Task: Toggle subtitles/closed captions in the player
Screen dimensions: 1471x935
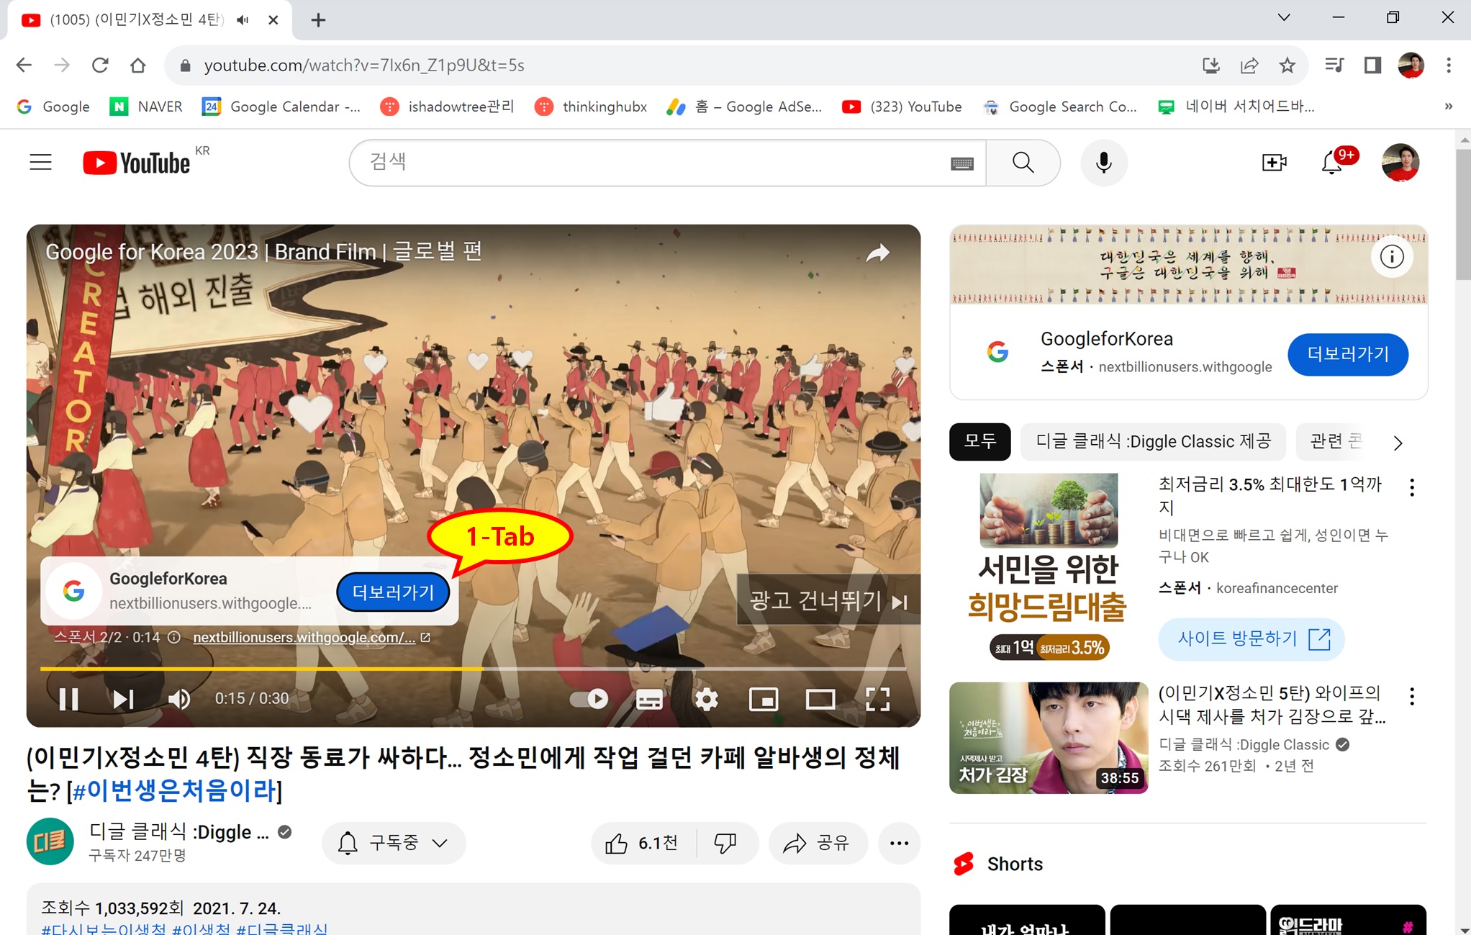Action: pyautogui.click(x=649, y=699)
